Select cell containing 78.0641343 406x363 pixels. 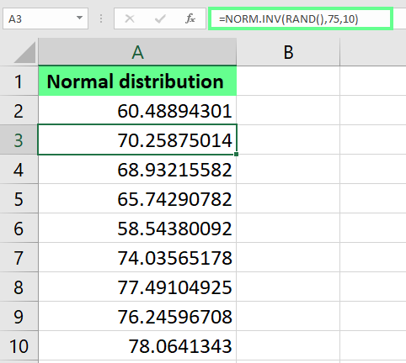click(x=137, y=346)
